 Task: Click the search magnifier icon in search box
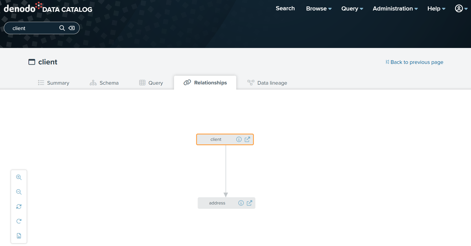point(62,28)
